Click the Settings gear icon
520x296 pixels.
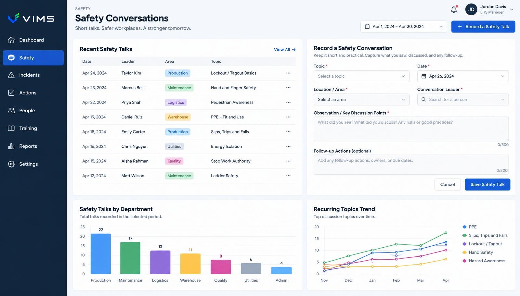click(x=11, y=164)
